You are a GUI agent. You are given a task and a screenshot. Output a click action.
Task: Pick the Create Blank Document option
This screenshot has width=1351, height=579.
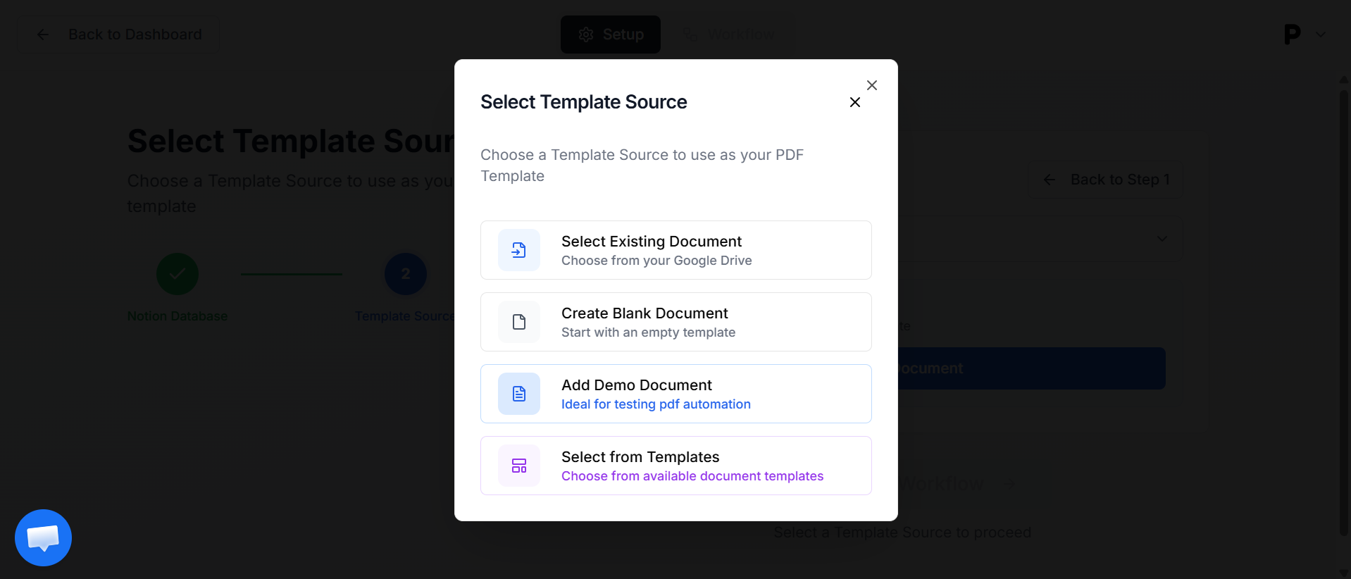675,322
